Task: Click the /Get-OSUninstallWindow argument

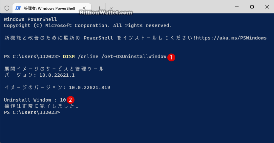Action: [x=134, y=56]
